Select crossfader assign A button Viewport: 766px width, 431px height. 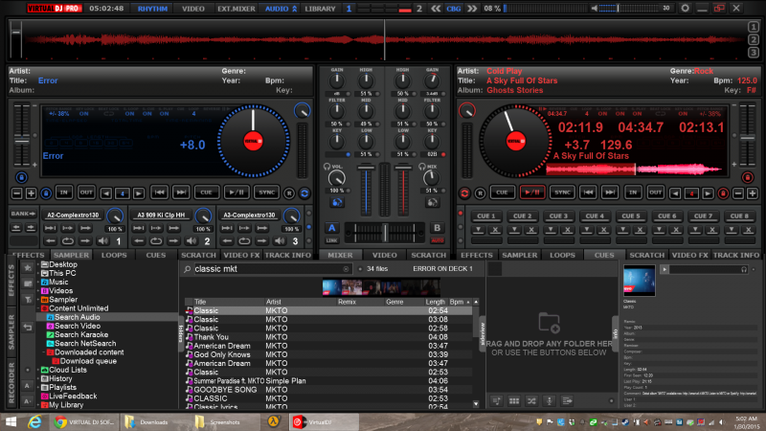[331, 228]
